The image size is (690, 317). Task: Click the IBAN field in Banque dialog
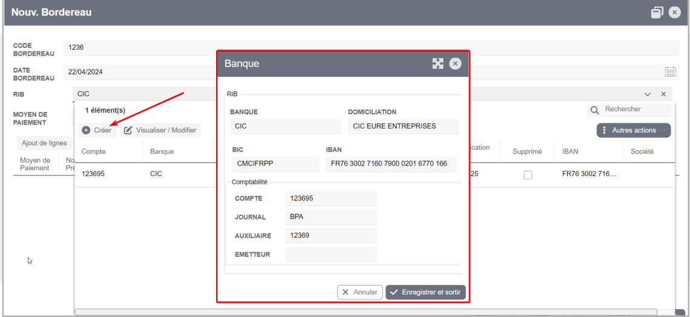[x=391, y=164]
